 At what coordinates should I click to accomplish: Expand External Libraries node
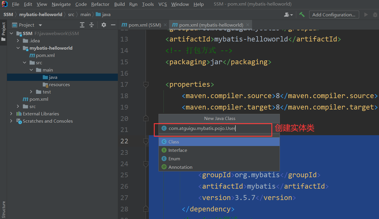point(11,114)
